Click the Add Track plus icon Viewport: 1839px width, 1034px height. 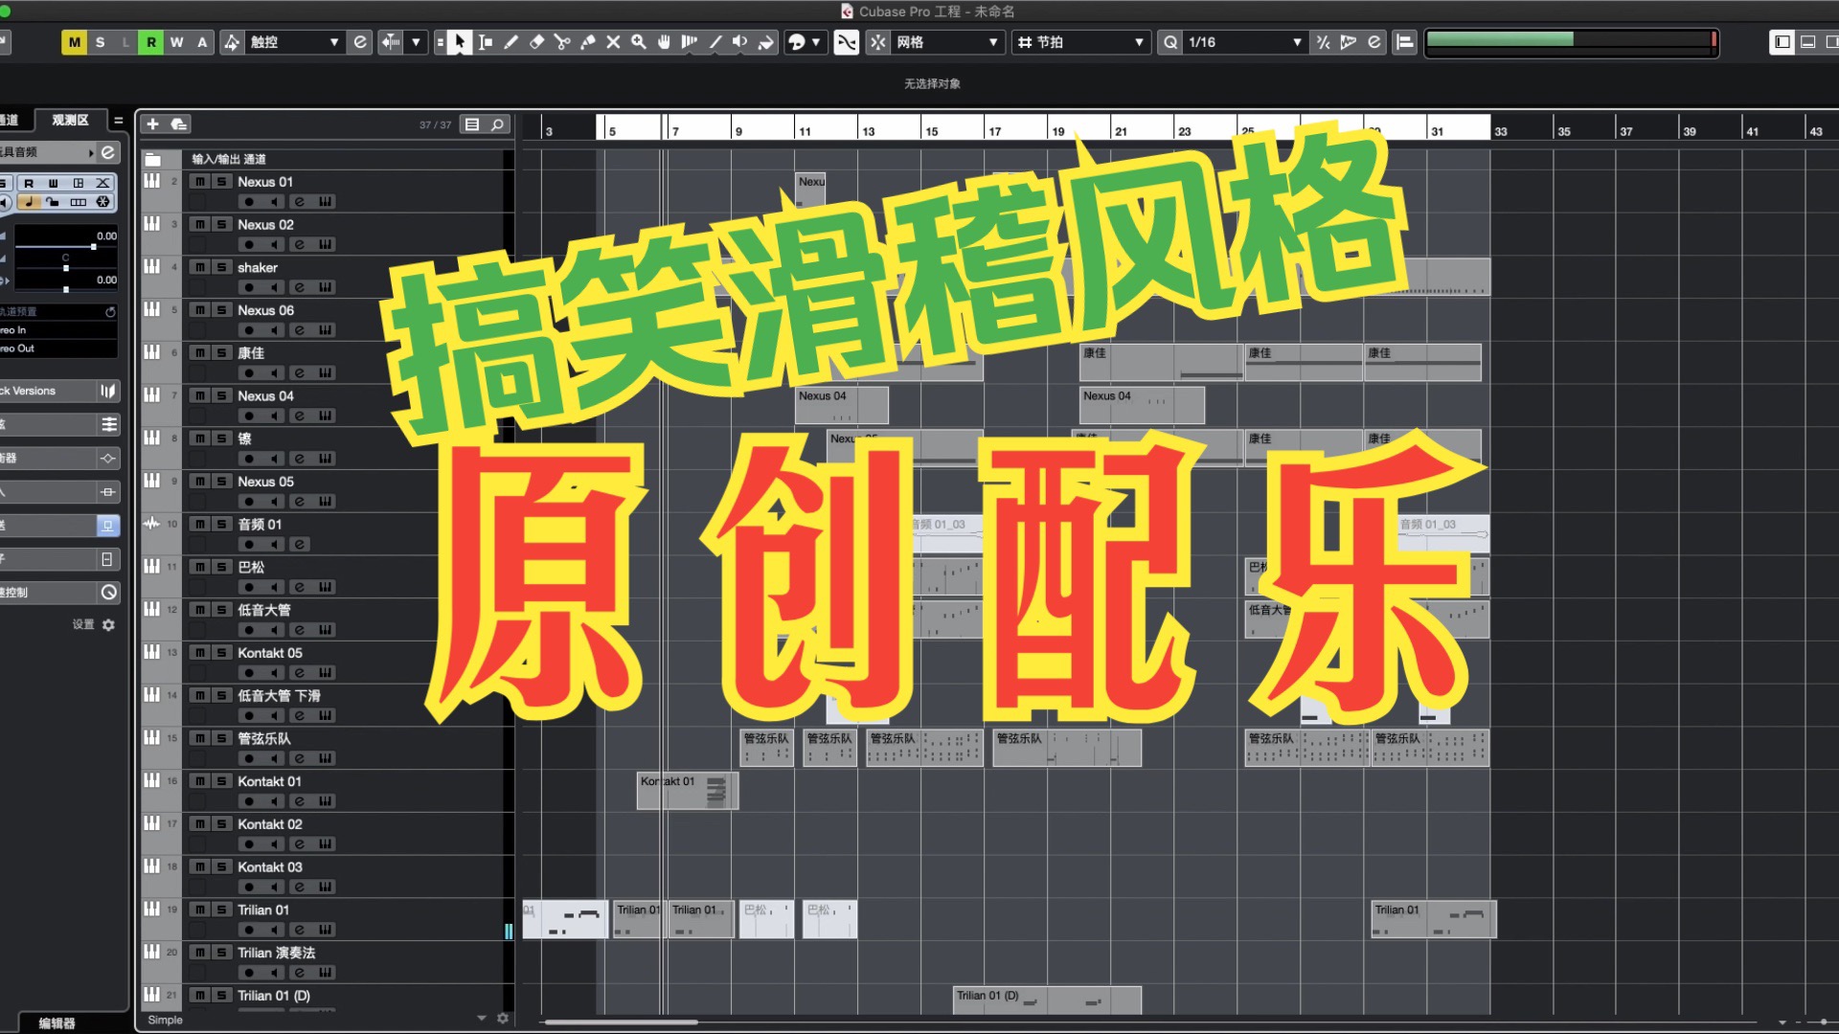152,124
